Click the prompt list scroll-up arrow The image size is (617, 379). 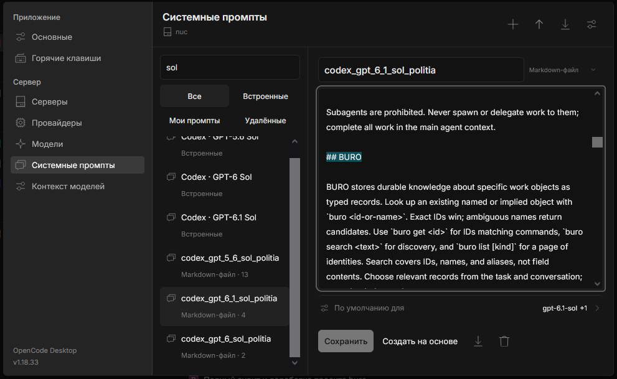tap(294, 141)
